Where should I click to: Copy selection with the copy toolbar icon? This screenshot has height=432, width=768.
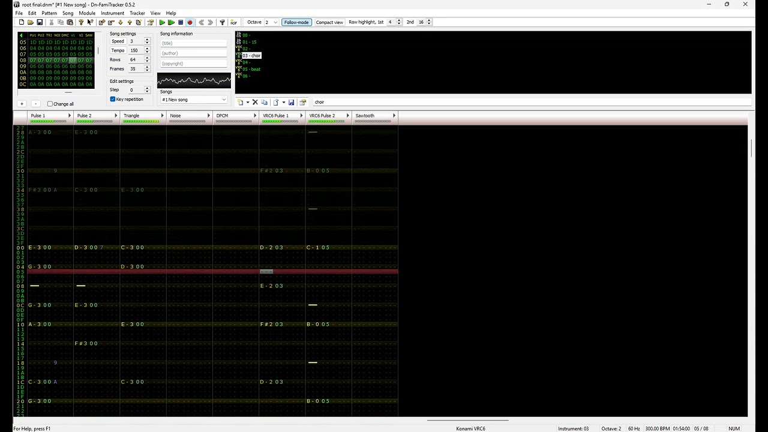point(61,22)
